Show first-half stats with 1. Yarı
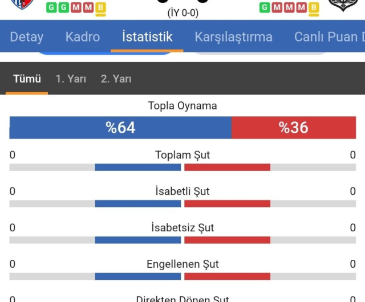365x302 pixels. point(71,79)
